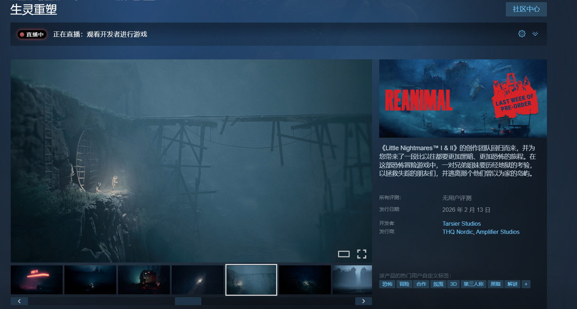
Task: Select the 黑暗 tag
Action: coord(495,284)
